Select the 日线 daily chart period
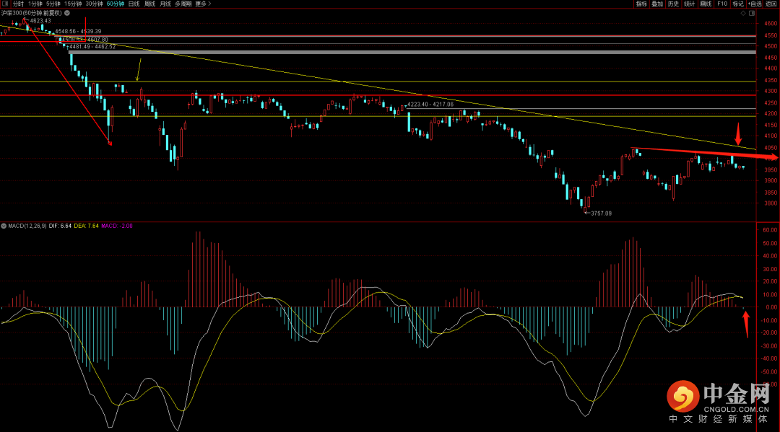This screenshot has height=432, width=780. click(x=134, y=4)
